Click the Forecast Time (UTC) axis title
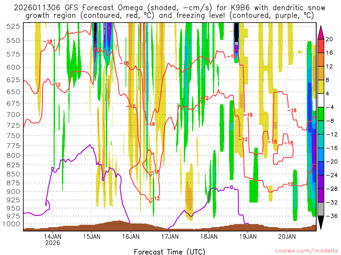This screenshot has height=255, width=341. pos(170,251)
